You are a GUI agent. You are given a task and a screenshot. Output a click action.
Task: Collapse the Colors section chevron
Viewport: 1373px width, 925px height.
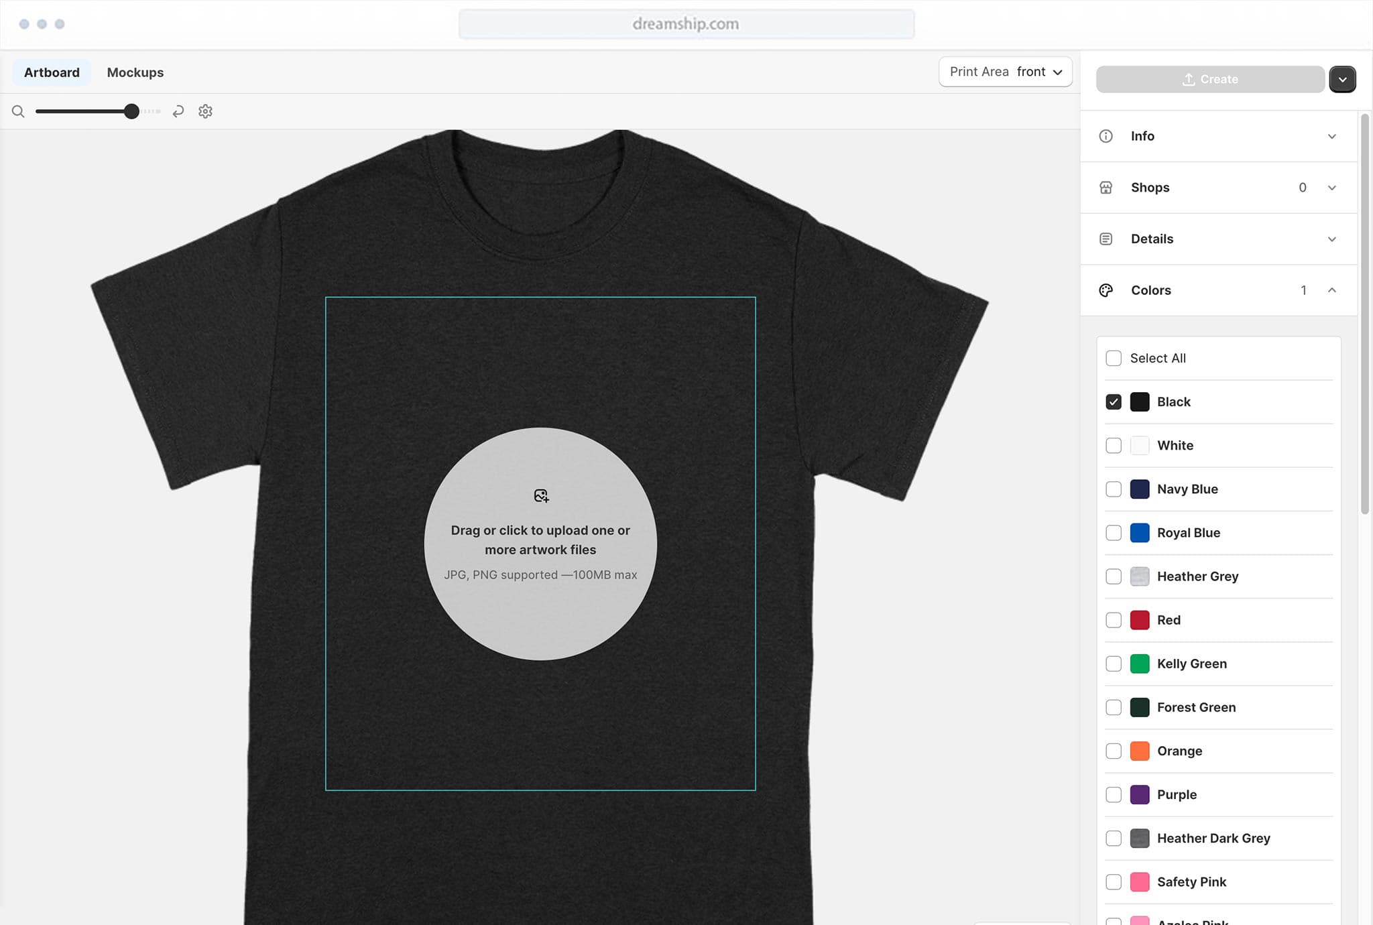click(1332, 290)
